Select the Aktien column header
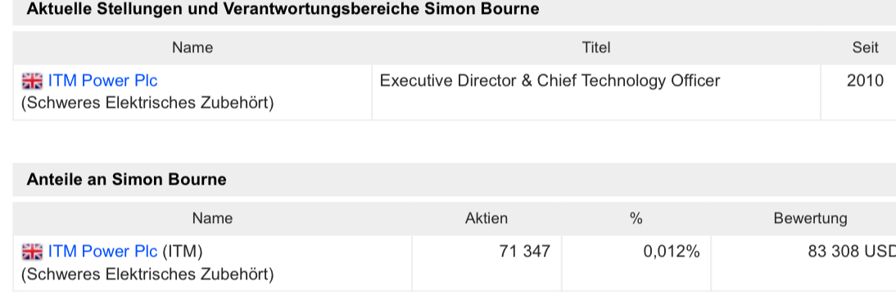The image size is (896, 299). click(x=486, y=218)
